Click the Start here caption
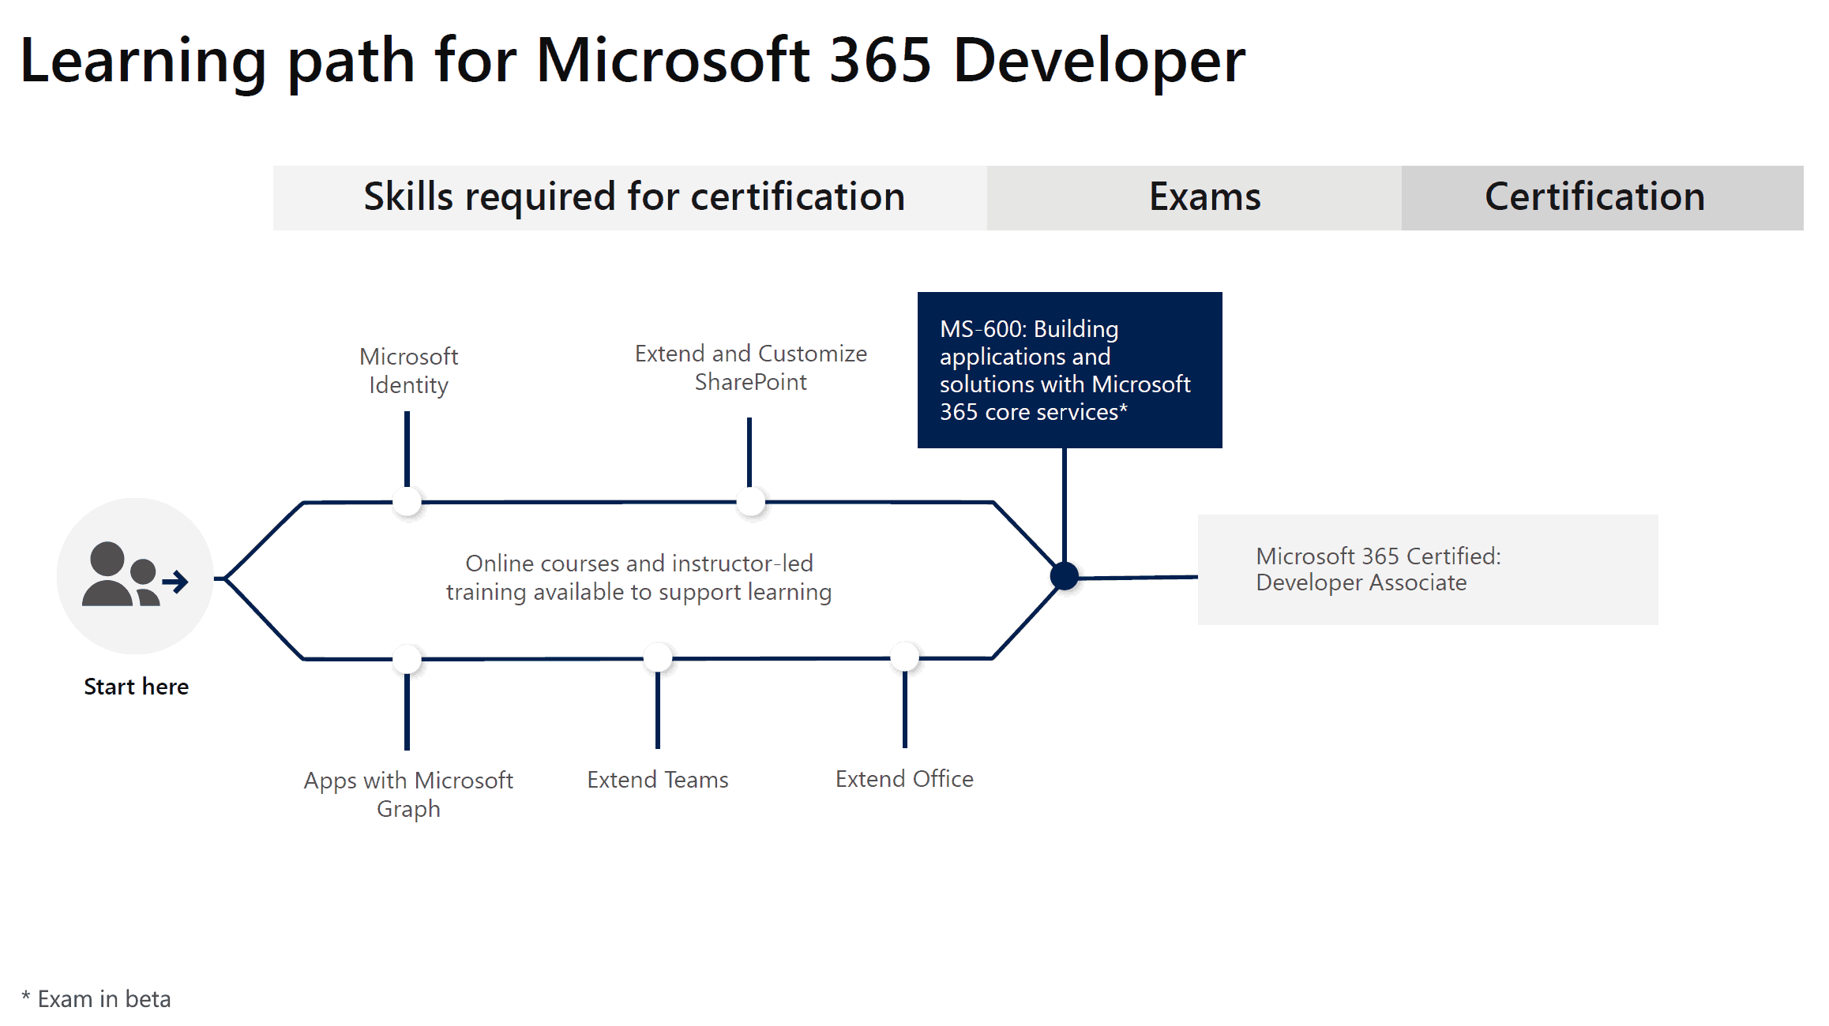The width and height of the screenshot is (1829, 1026). 136,686
